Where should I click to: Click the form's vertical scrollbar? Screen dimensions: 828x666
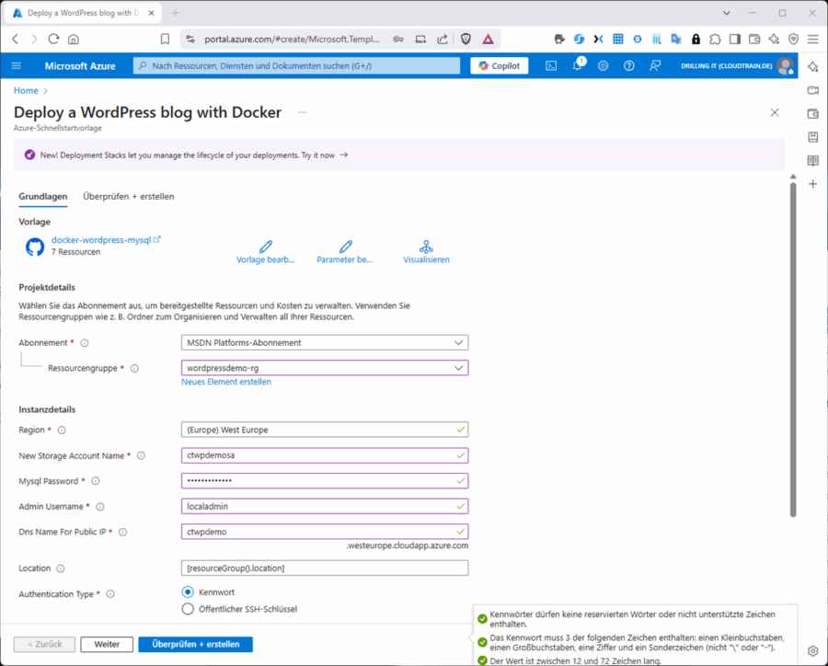(793, 349)
